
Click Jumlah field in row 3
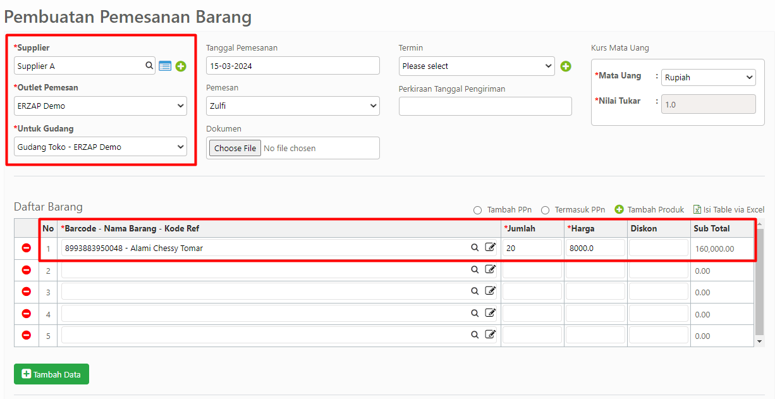click(532, 292)
